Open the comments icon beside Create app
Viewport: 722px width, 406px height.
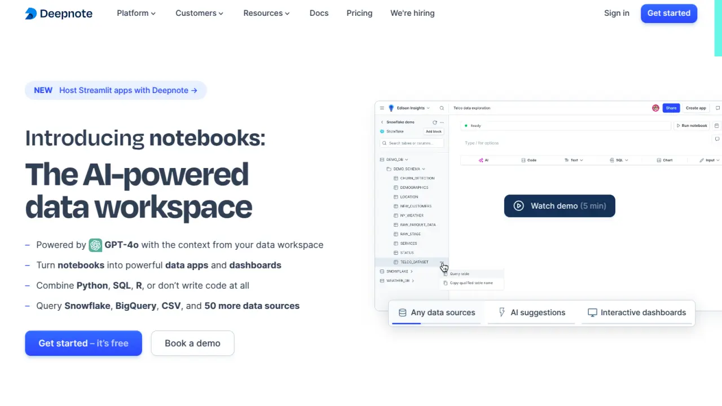717,108
